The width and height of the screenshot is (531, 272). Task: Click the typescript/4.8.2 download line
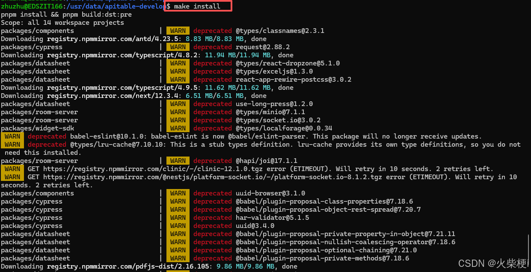click(147, 55)
